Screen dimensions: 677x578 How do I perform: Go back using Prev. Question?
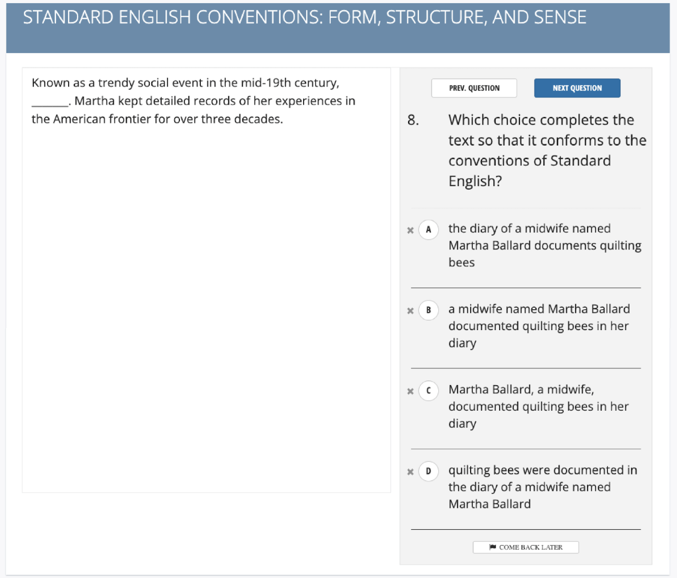pos(474,88)
